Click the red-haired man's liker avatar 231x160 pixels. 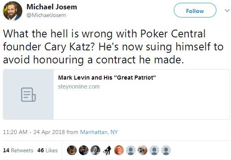pos(119,150)
